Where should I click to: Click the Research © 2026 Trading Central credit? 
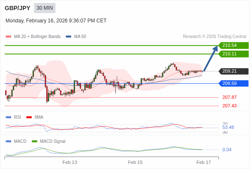214,37
